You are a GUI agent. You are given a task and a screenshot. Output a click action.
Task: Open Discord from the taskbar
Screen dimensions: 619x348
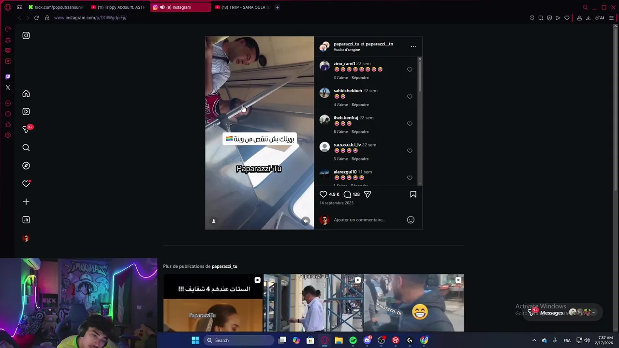click(368, 340)
